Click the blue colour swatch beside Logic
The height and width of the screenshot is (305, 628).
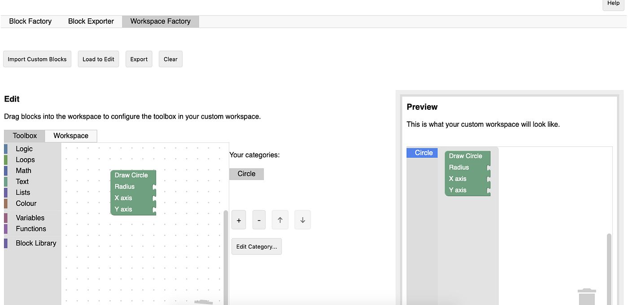pyautogui.click(x=6, y=148)
